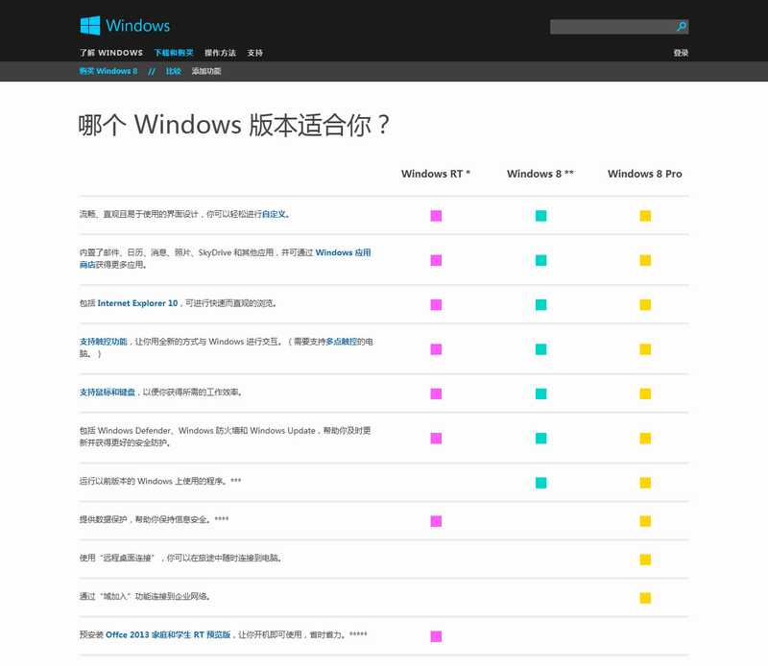768x667 pixels.
Task: Click the magenta Windows RT marker in 提供数据保护 row
Action: (x=436, y=521)
